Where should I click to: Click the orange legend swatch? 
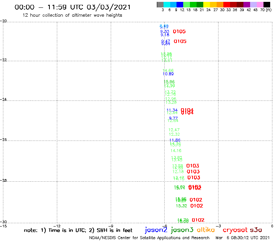click(x=220, y=4)
